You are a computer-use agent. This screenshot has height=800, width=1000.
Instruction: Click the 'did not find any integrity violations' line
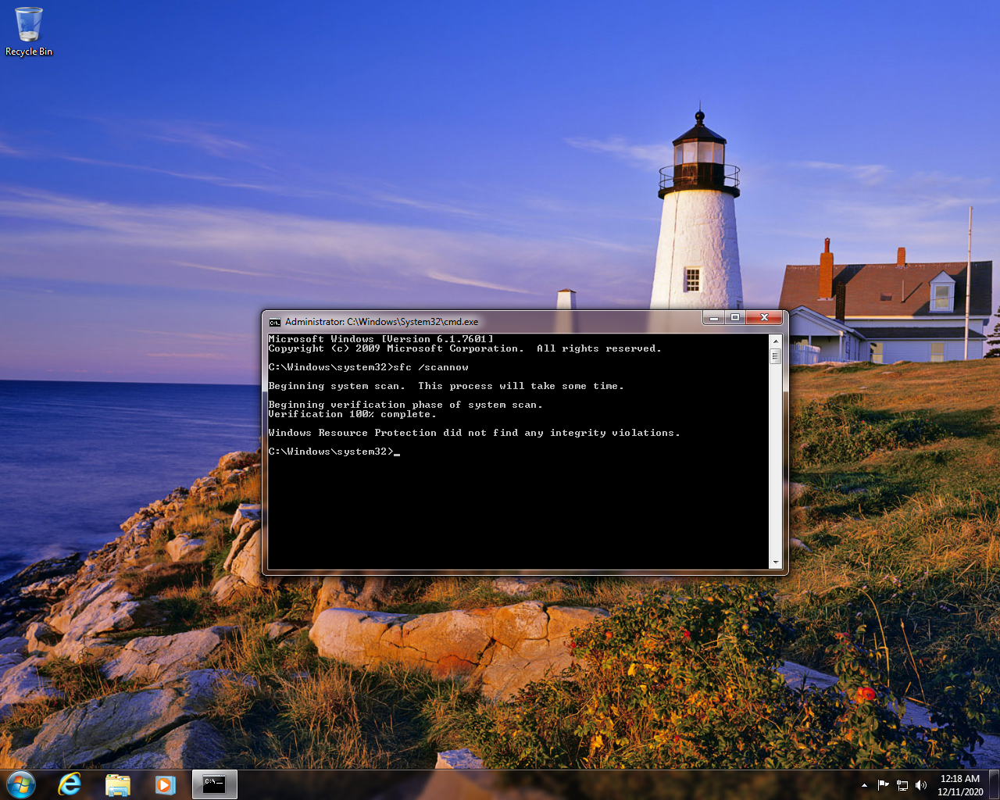(474, 433)
